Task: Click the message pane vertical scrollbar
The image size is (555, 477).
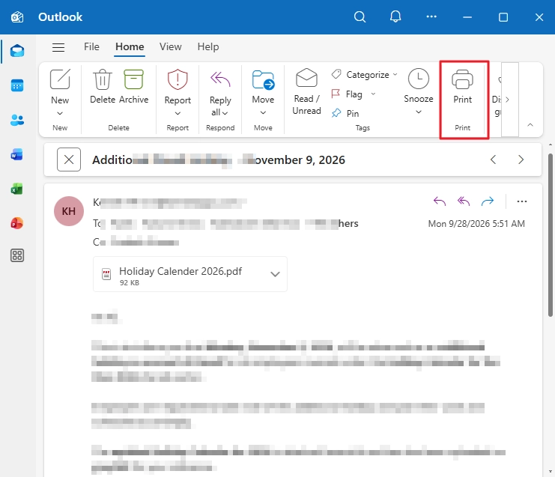Action: pos(550,235)
